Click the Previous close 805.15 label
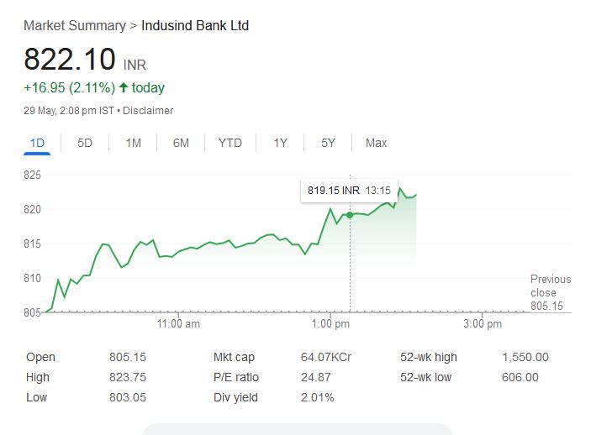 [550, 293]
